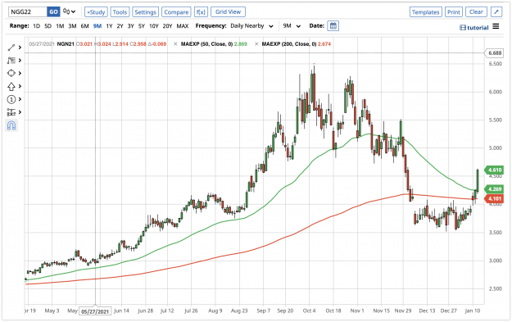Image resolution: width=512 pixels, height=322 pixels.
Task: Click the MAEXP (200, Close, 0) legend text
Action: (289, 43)
